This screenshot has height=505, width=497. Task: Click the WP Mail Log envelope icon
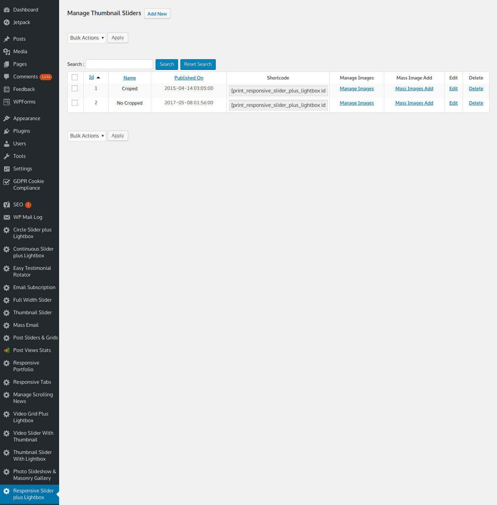point(7,217)
